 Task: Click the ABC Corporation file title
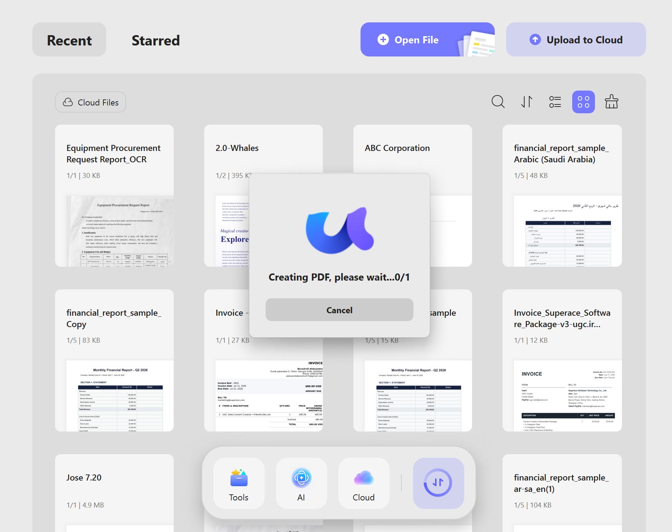click(397, 148)
